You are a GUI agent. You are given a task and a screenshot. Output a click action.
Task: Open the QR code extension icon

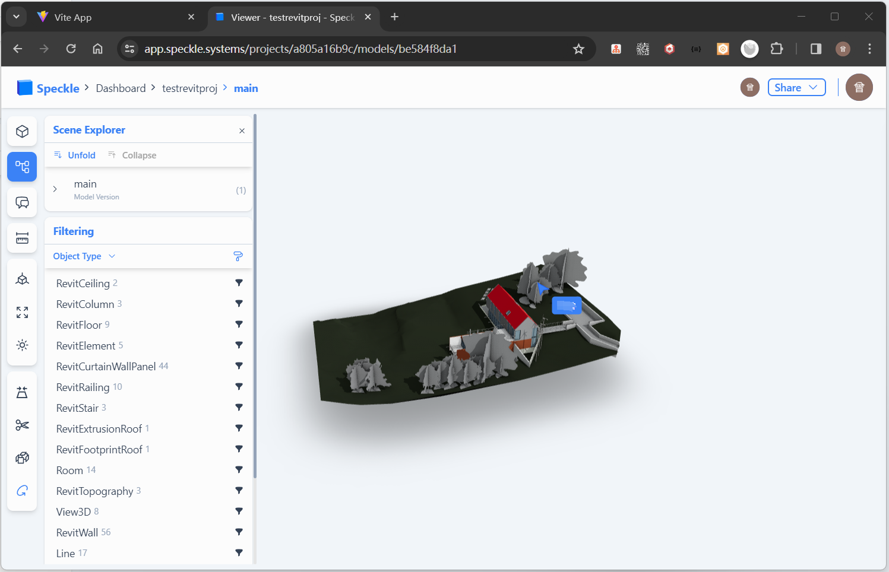[x=643, y=49]
